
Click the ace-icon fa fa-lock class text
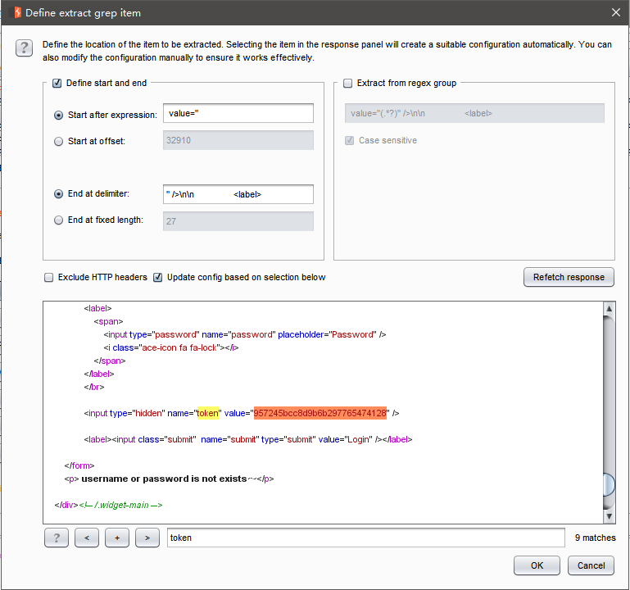pos(179,347)
